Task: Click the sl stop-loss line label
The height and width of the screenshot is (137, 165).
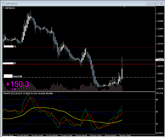Action: coord(15,63)
